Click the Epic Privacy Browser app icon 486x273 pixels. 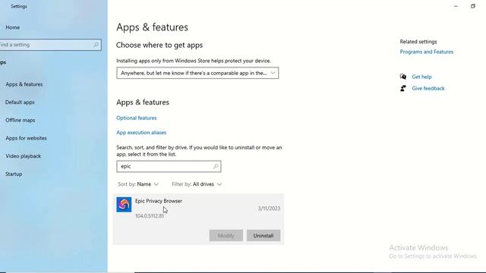tap(124, 205)
